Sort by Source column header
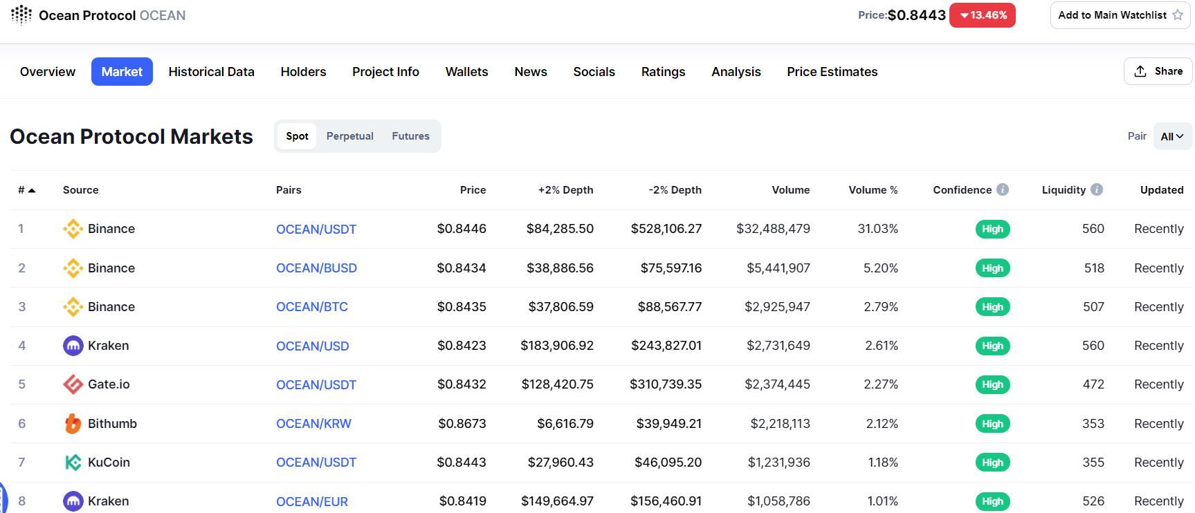Screen dimensions: 1195x513 (x=80, y=190)
